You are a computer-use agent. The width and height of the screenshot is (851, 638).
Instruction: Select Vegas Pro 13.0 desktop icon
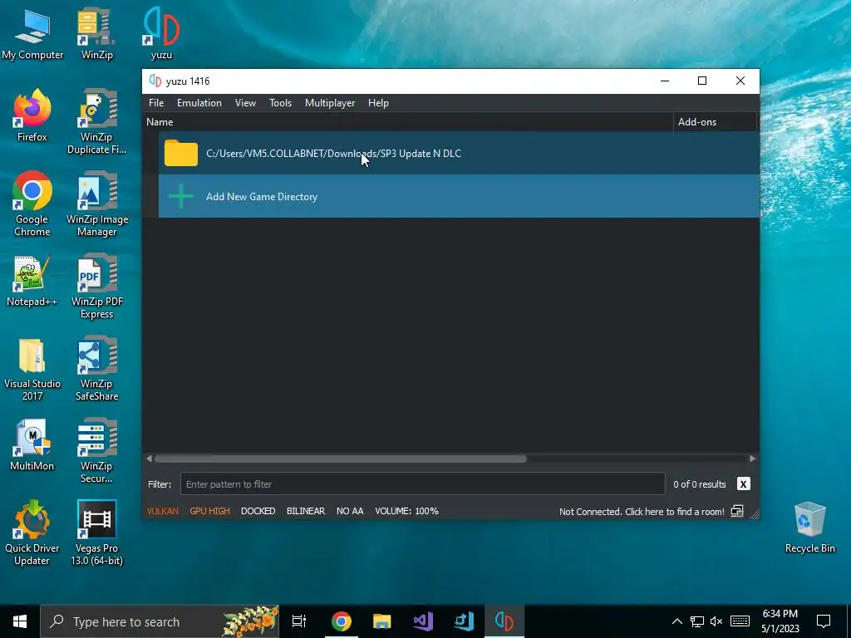pyautogui.click(x=96, y=532)
